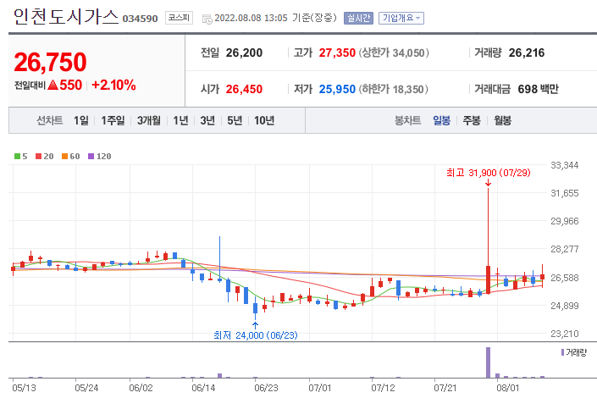The width and height of the screenshot is (597, 398).
Task: Click the green 5-day moving average swatch
Action: tap(17, 156)
